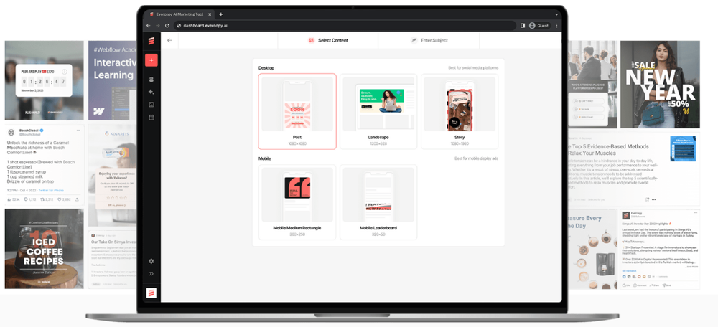Reload the page in browser
Screen dimensions: 718x327
167,26
